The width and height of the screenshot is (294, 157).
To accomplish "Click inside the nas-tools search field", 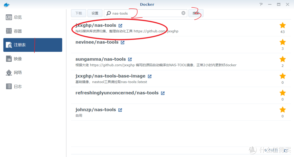I will [144, 13].
